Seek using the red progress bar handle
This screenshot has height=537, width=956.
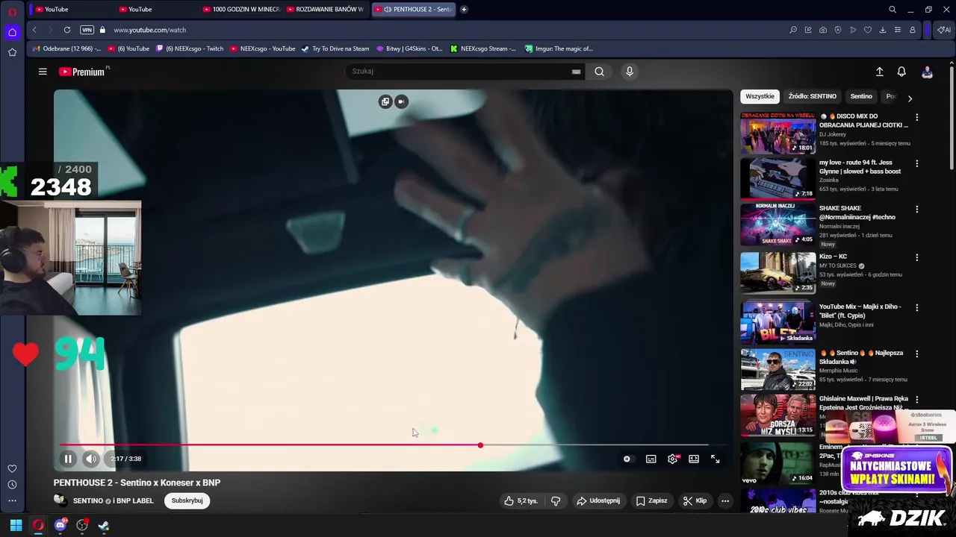(x=480, y=445)
